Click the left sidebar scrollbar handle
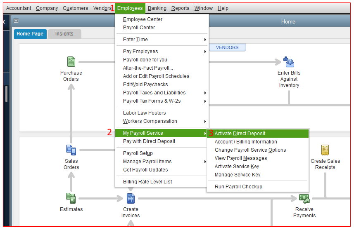 [6, 94]
